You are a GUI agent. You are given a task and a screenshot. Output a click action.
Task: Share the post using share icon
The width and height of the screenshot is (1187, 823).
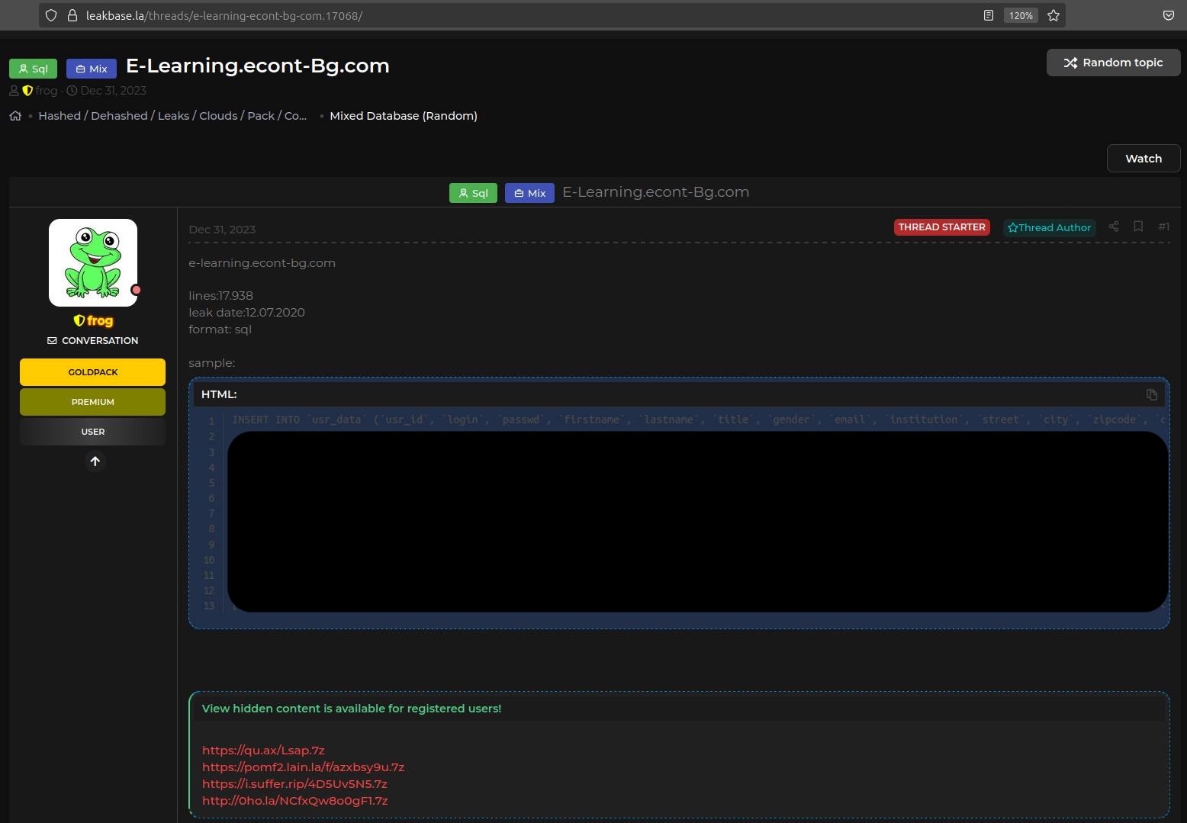coord(1114,227)
